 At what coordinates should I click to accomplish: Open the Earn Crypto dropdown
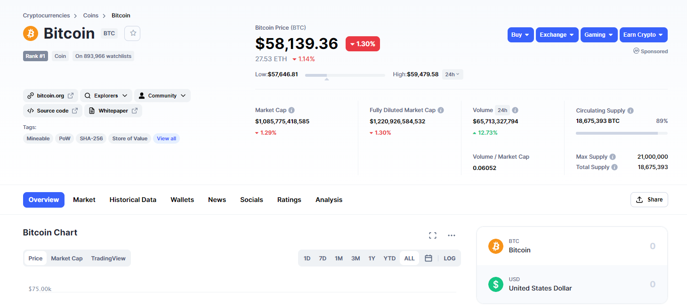[644, 35]
